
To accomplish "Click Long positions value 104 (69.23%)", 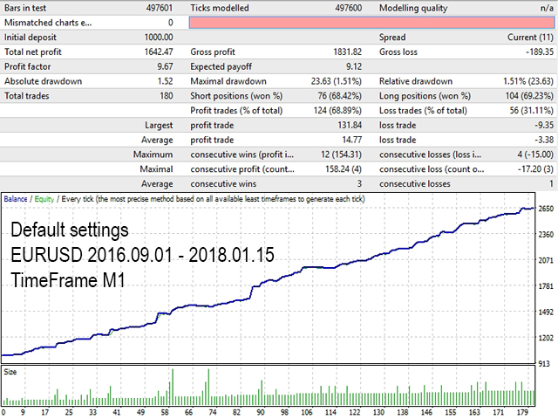I will (529, 95).
